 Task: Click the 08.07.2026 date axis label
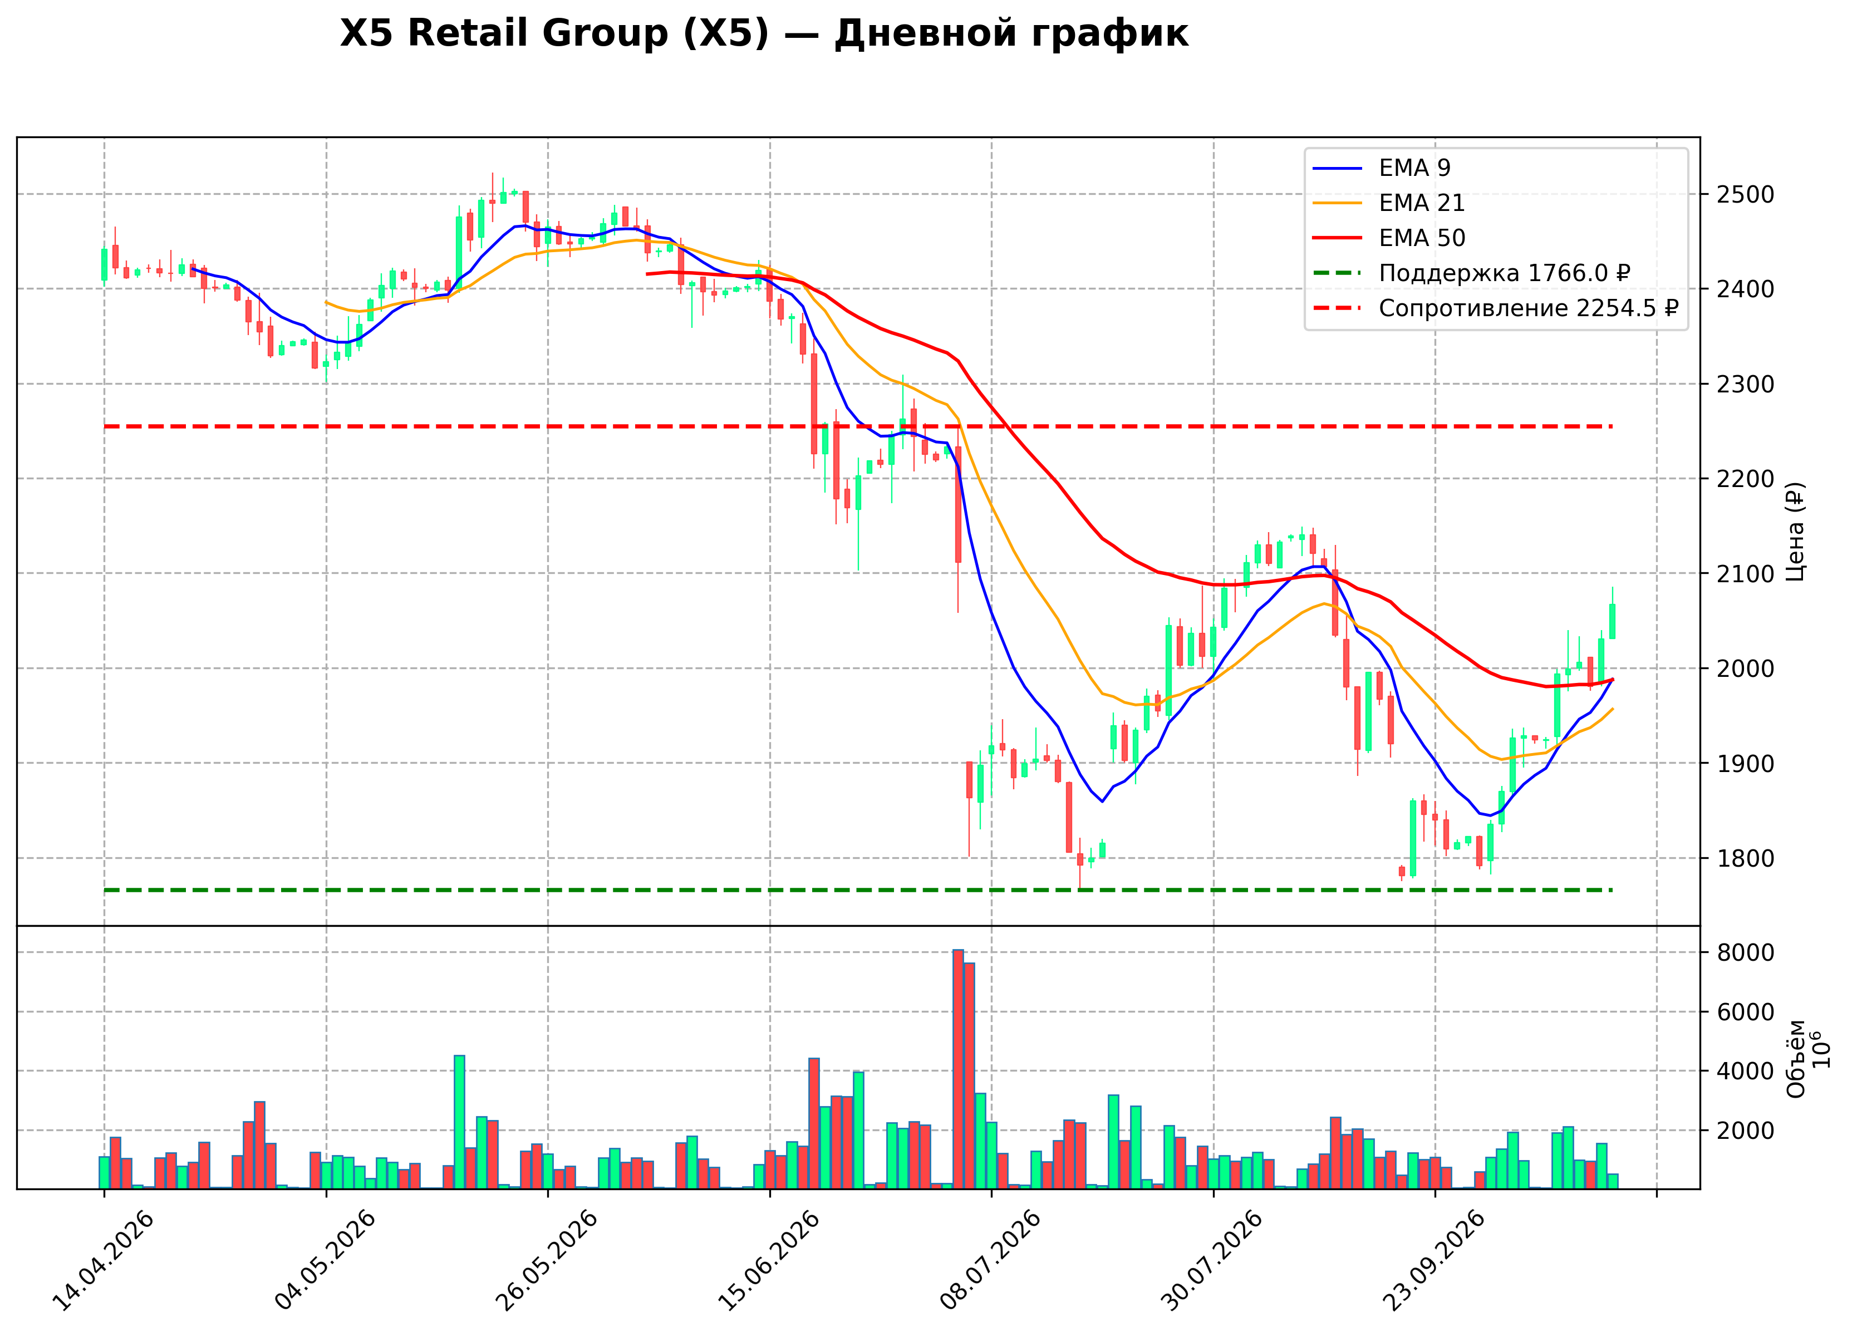(990, 1260)
